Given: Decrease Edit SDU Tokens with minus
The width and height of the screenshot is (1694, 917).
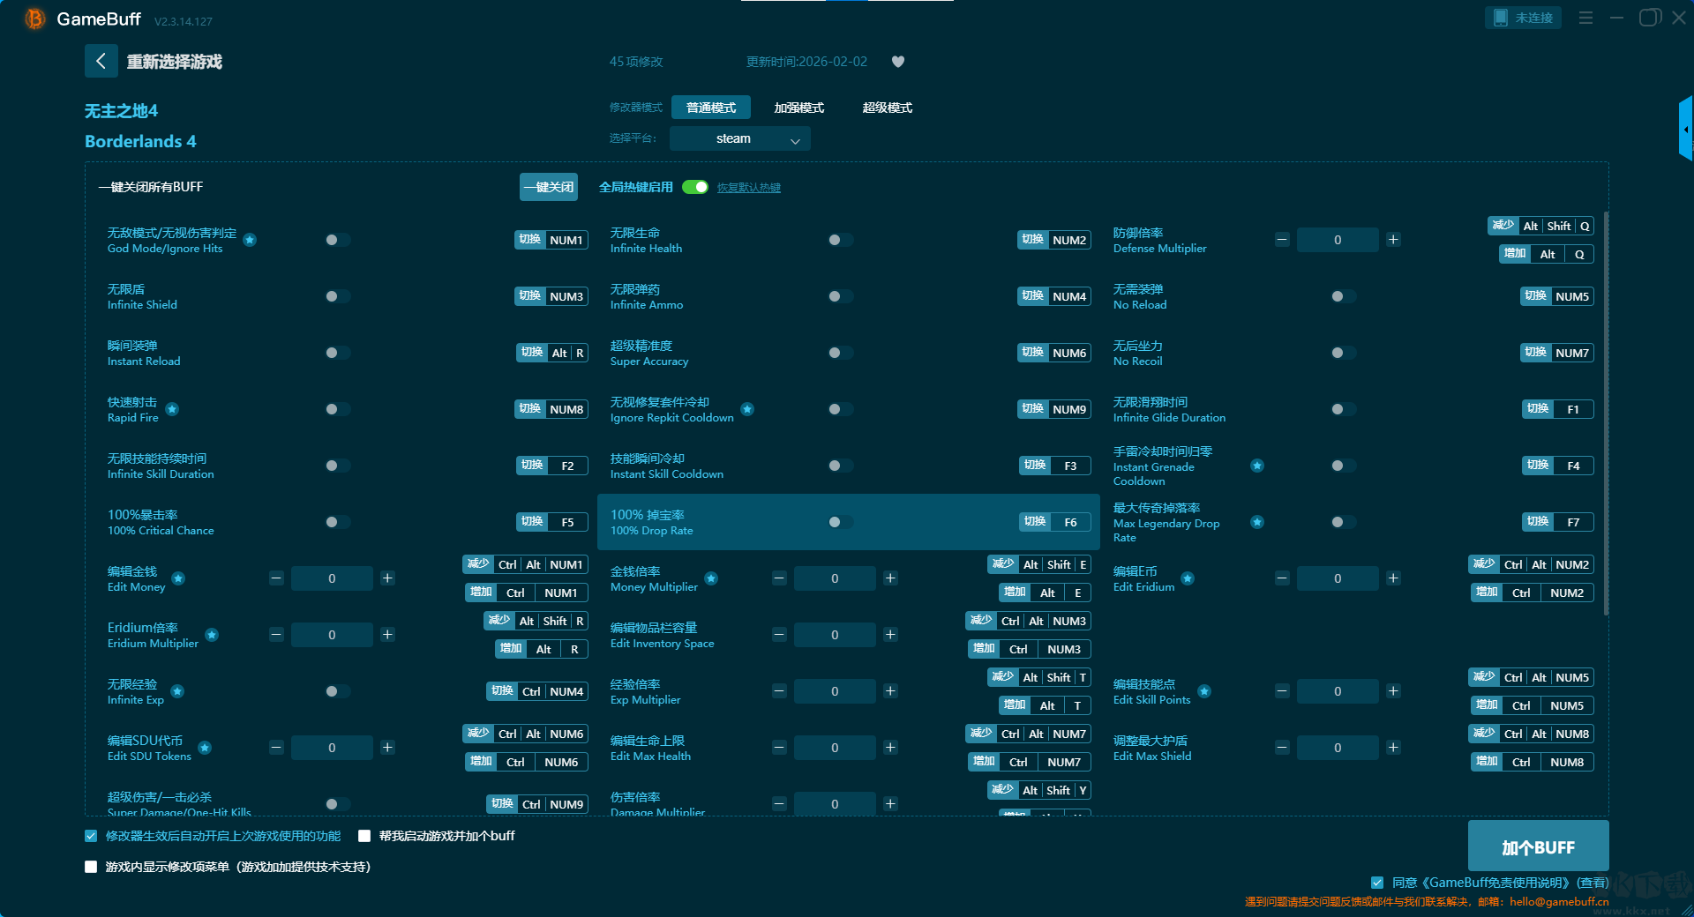Looking at the screenshot, I should [276, 748].
